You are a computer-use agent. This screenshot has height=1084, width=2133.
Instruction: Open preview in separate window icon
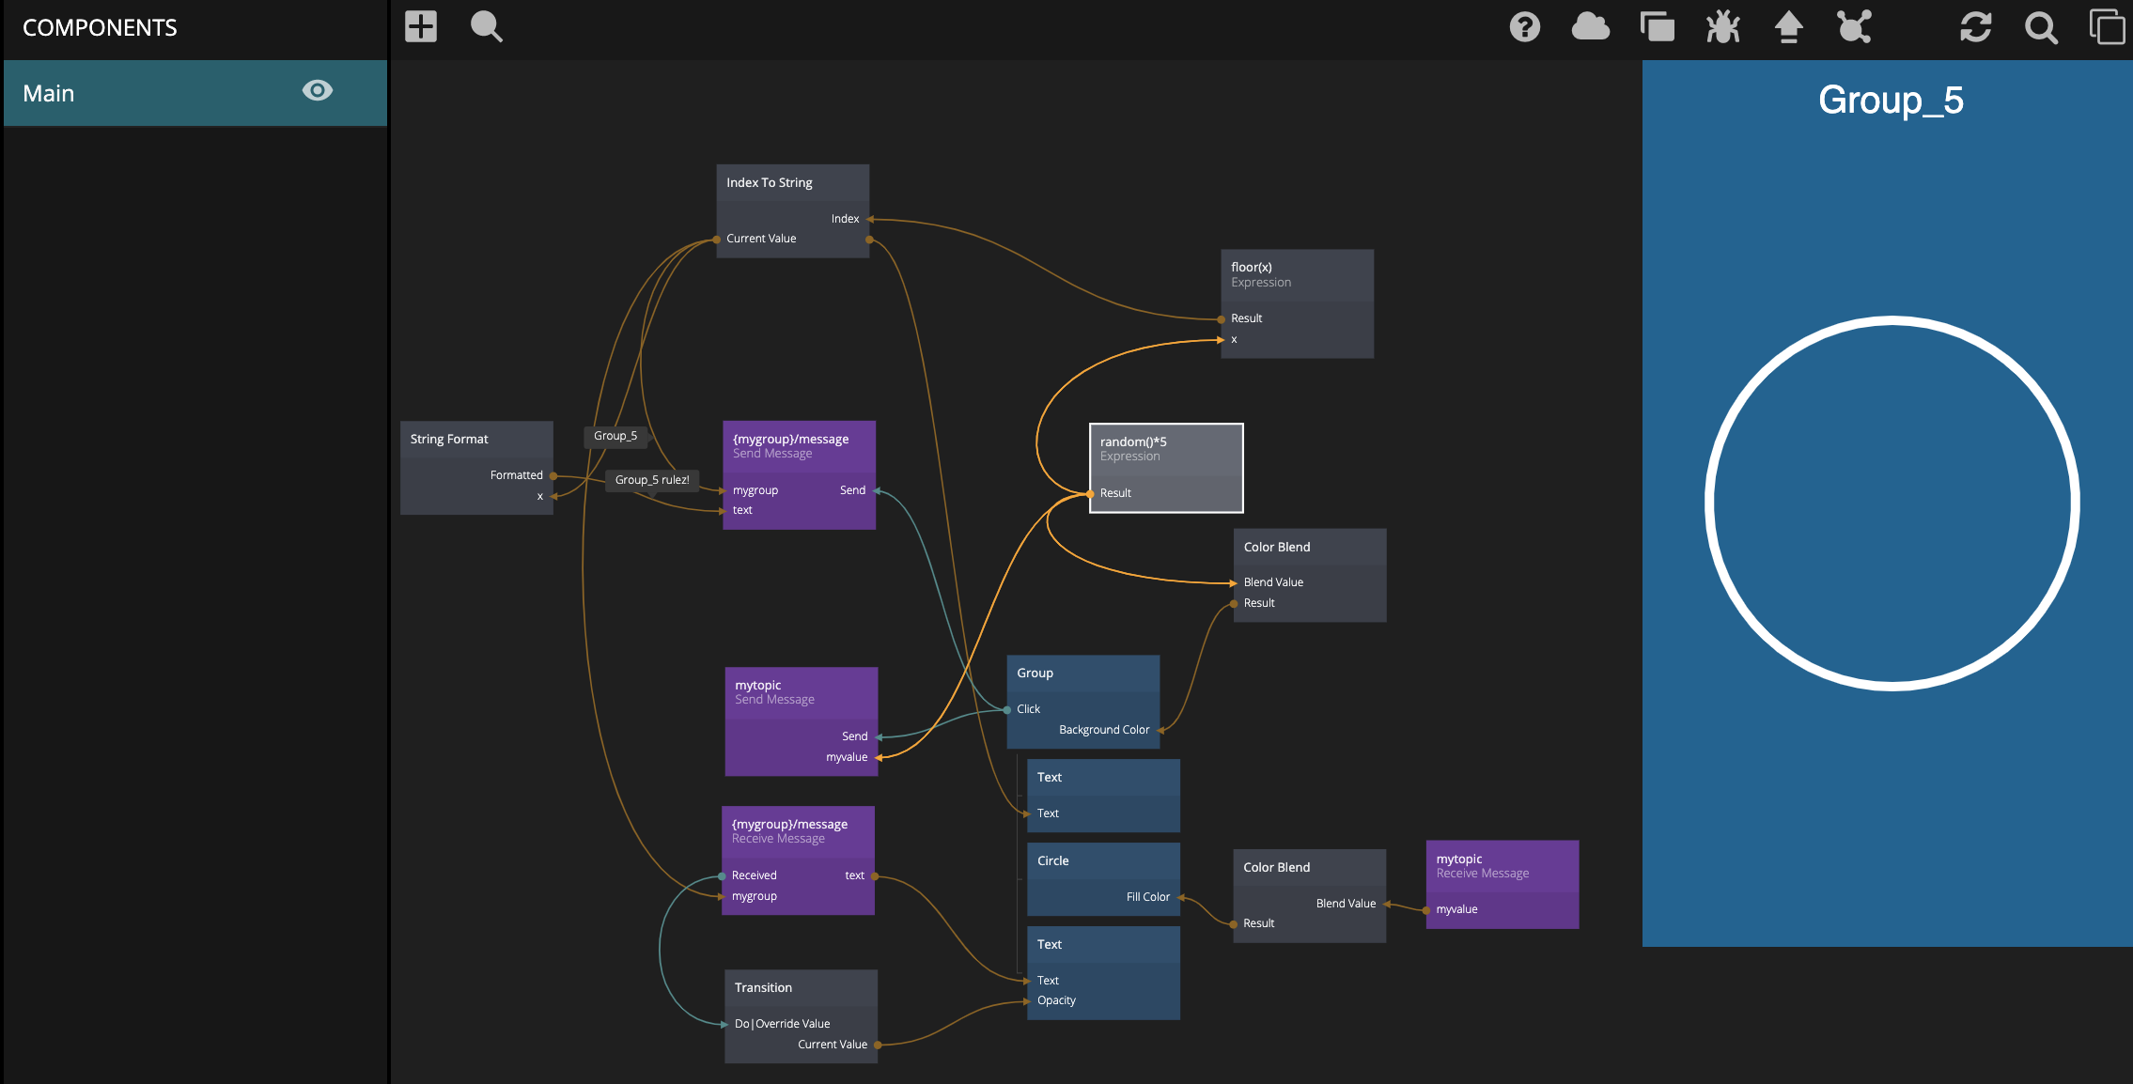2107,26
